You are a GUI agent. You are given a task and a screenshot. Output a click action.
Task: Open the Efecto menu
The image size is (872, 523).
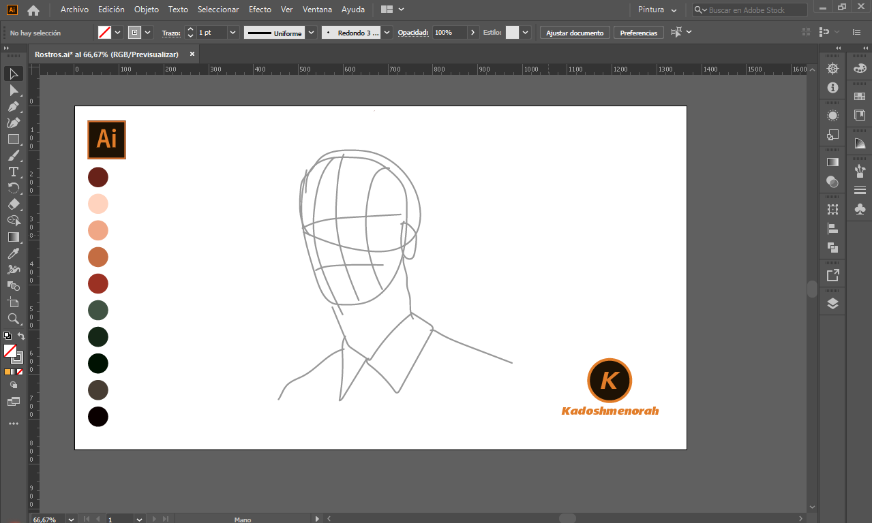point(260,10)
